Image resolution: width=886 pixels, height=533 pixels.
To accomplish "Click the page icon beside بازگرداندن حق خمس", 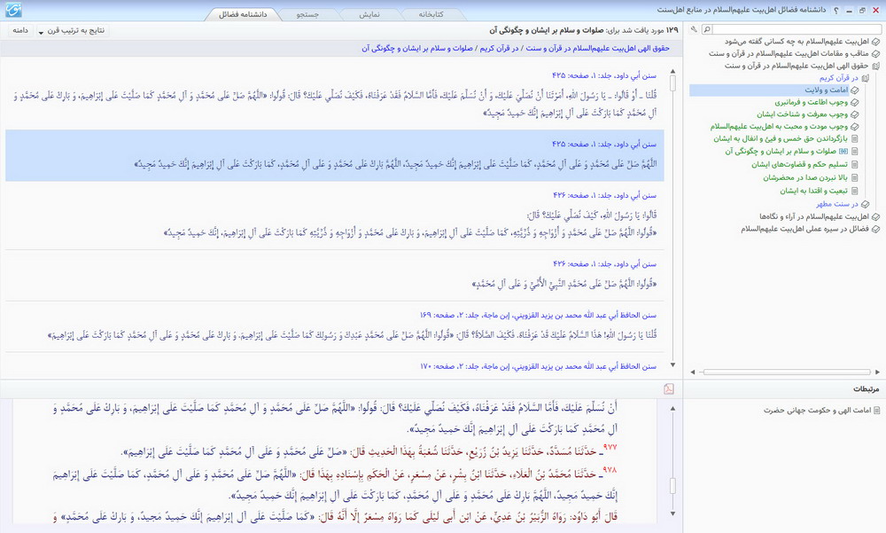I will tap(854, 138).
